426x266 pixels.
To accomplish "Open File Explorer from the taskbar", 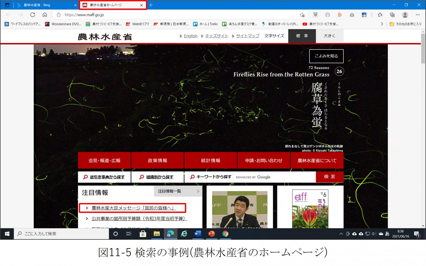I will tap(157, 234).
